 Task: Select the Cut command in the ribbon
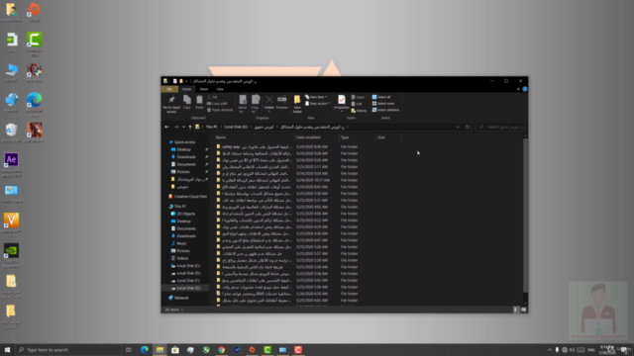pyautogui.click(x=213, y=97)
